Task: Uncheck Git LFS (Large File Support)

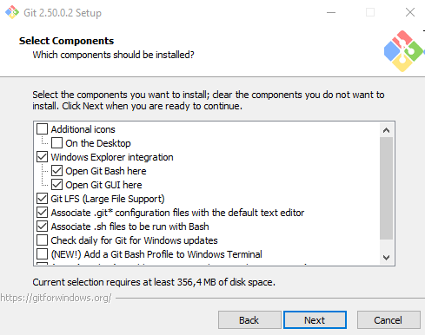Action: [x=43, y=199]
